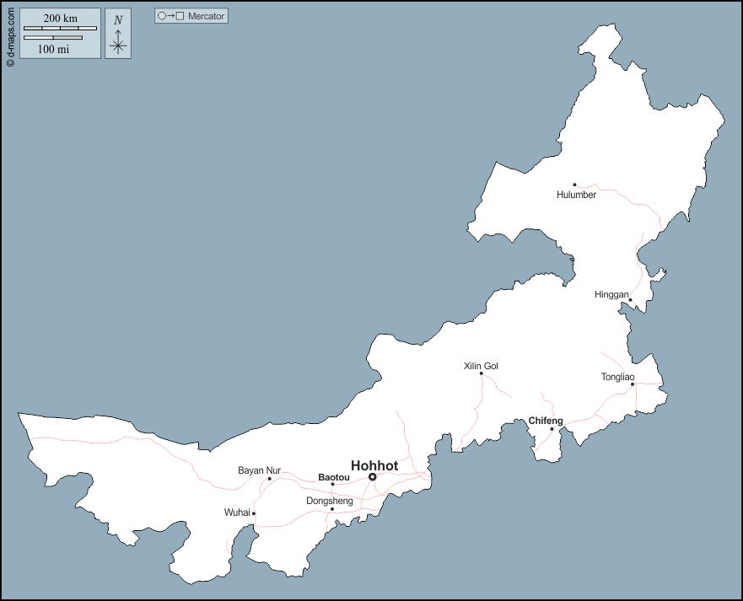The image size is (743, 601).
Task: Select the Tongliao text label
Action: 617,377
